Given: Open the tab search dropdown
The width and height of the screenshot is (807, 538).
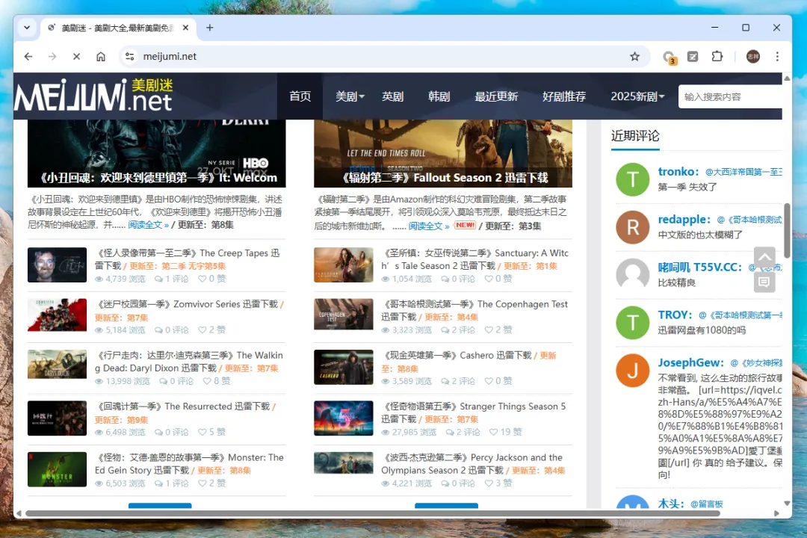Looking at the screenshot, I should click(27, 28).
